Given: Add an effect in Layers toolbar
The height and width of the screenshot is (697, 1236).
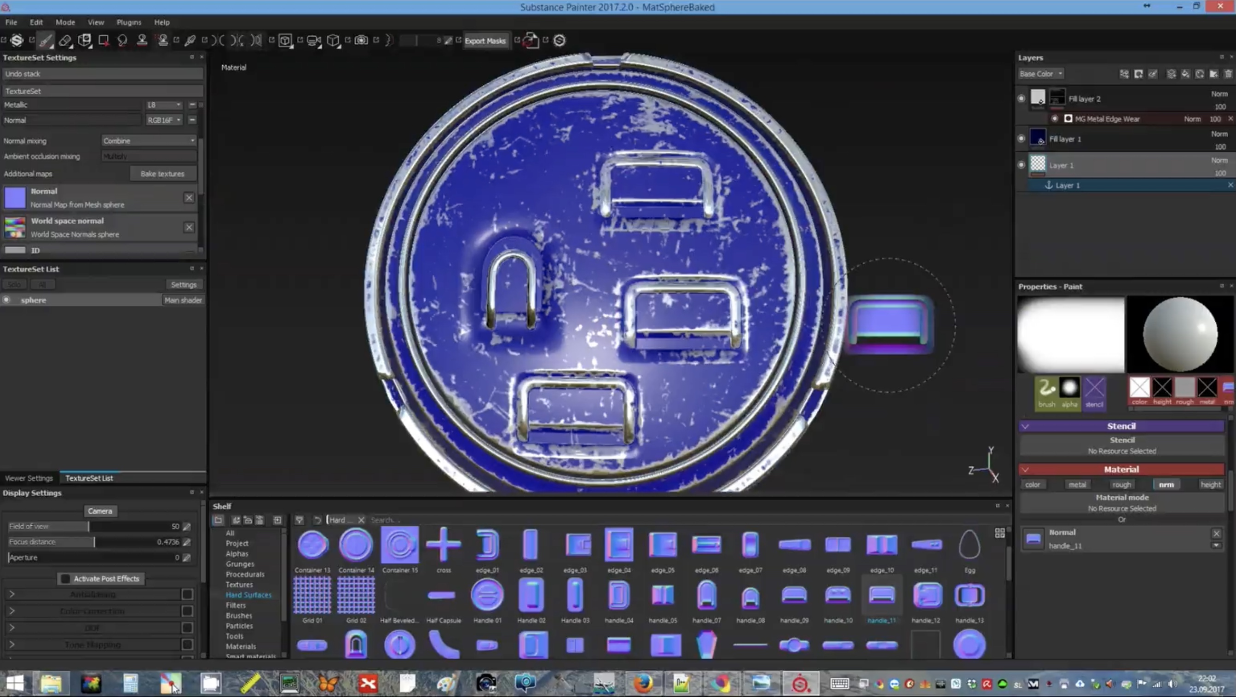Looking at the screenshot, I should point(1124,74).
